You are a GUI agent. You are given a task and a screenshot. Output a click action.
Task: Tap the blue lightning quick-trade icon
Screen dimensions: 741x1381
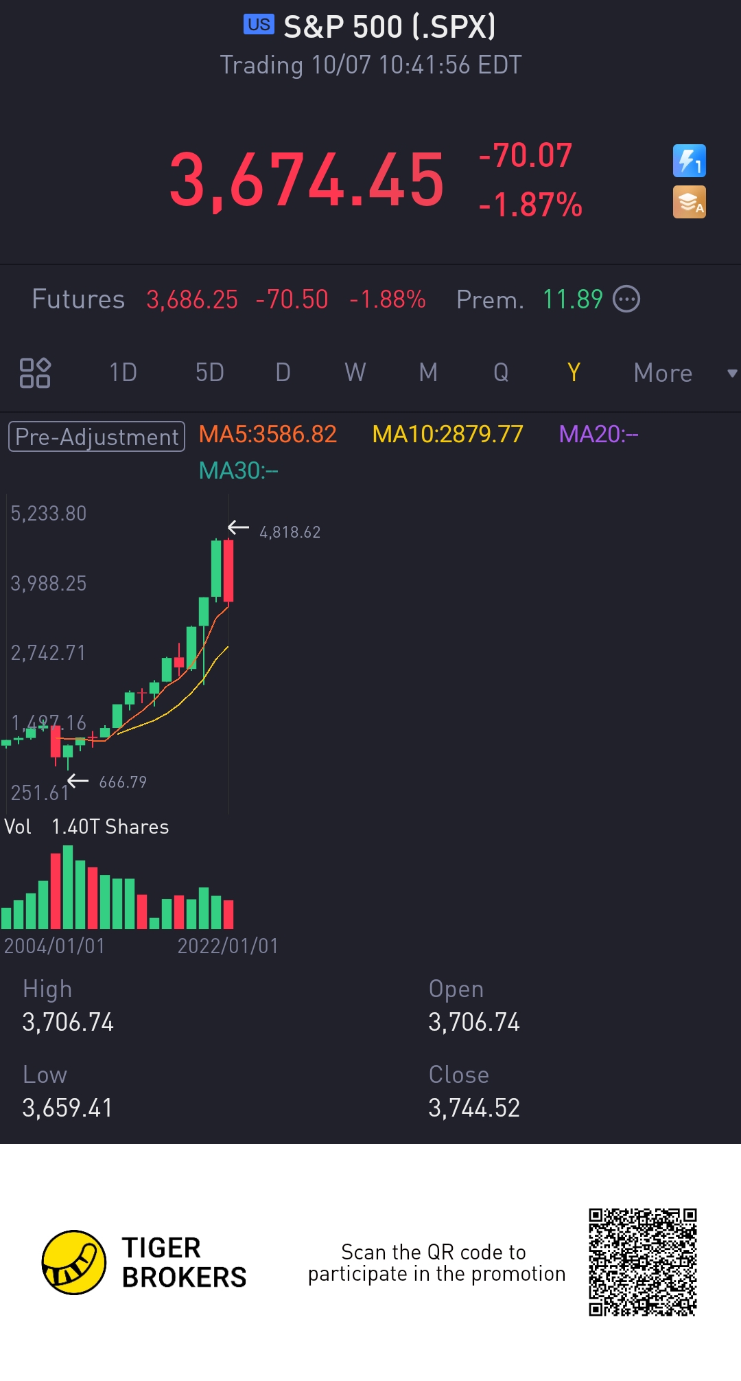689,161
